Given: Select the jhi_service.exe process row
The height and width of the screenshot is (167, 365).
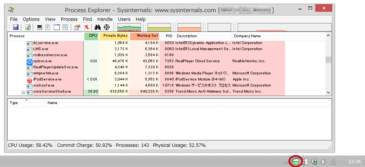Looking at the screenshot, I should [146, 43].
